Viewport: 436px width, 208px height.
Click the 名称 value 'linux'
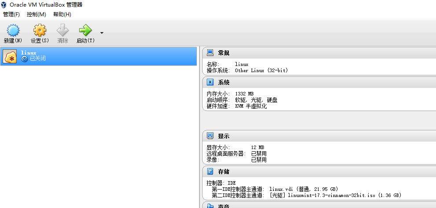point(242,64)
